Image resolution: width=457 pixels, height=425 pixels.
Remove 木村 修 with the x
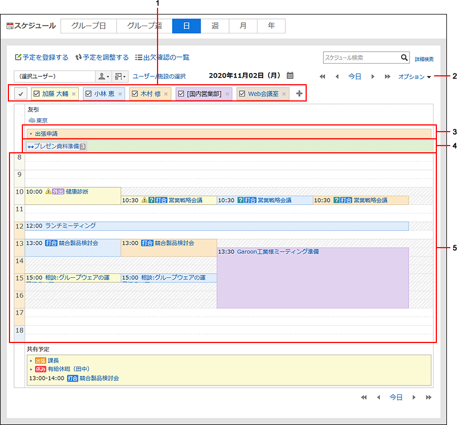point(166,94)
